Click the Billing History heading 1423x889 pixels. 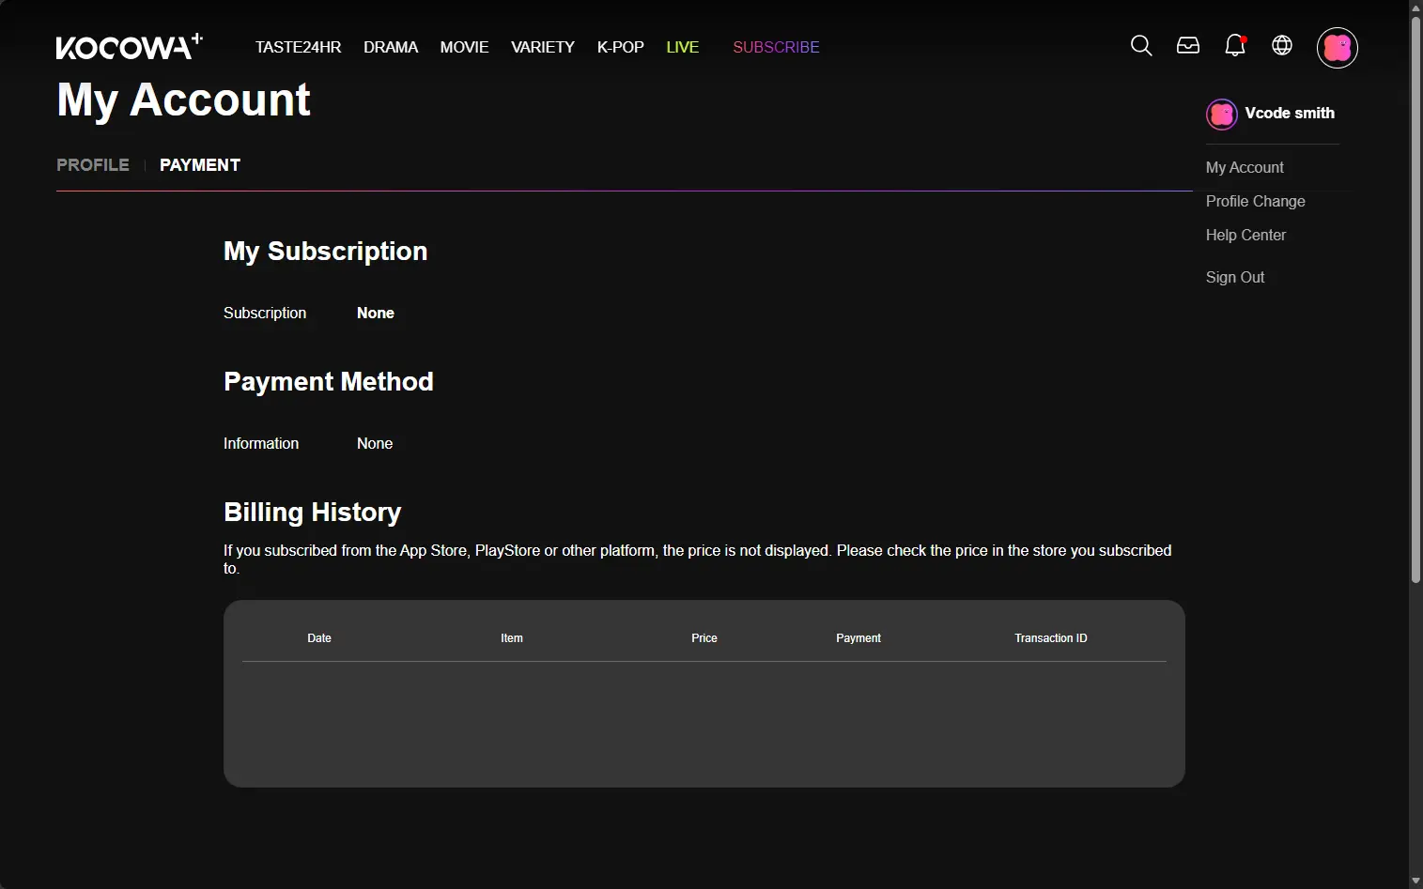[313, 512]
